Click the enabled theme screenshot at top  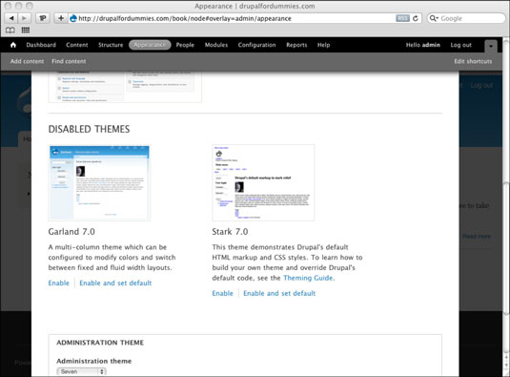point(125,86)
